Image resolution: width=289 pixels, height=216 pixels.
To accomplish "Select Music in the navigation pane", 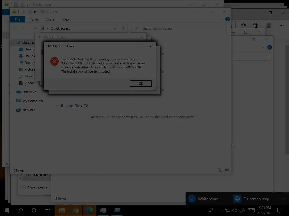I will [x=29, y=76].
